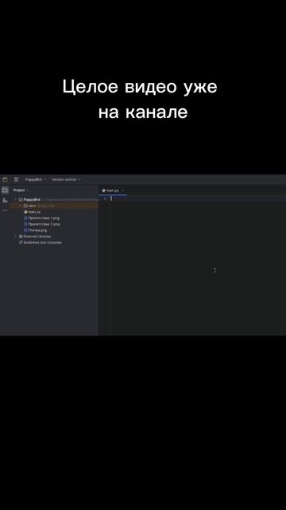Close the main.py editor tab

tap(122, 190)
